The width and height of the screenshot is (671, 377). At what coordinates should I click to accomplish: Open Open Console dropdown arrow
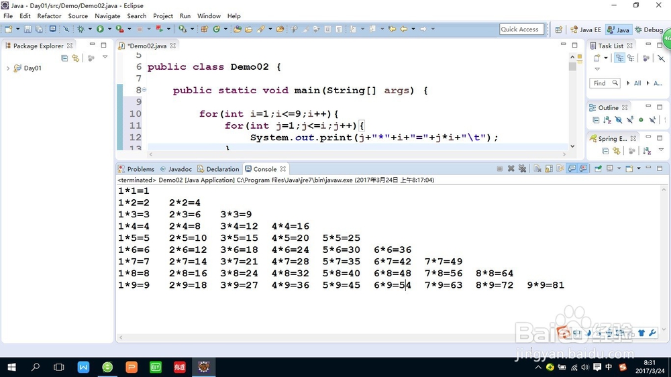coord(639,168)
